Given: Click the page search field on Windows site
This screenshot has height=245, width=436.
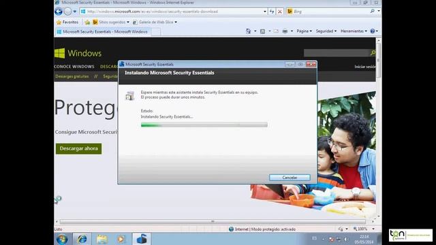Looking at the screenshot, I should (337, 53).
